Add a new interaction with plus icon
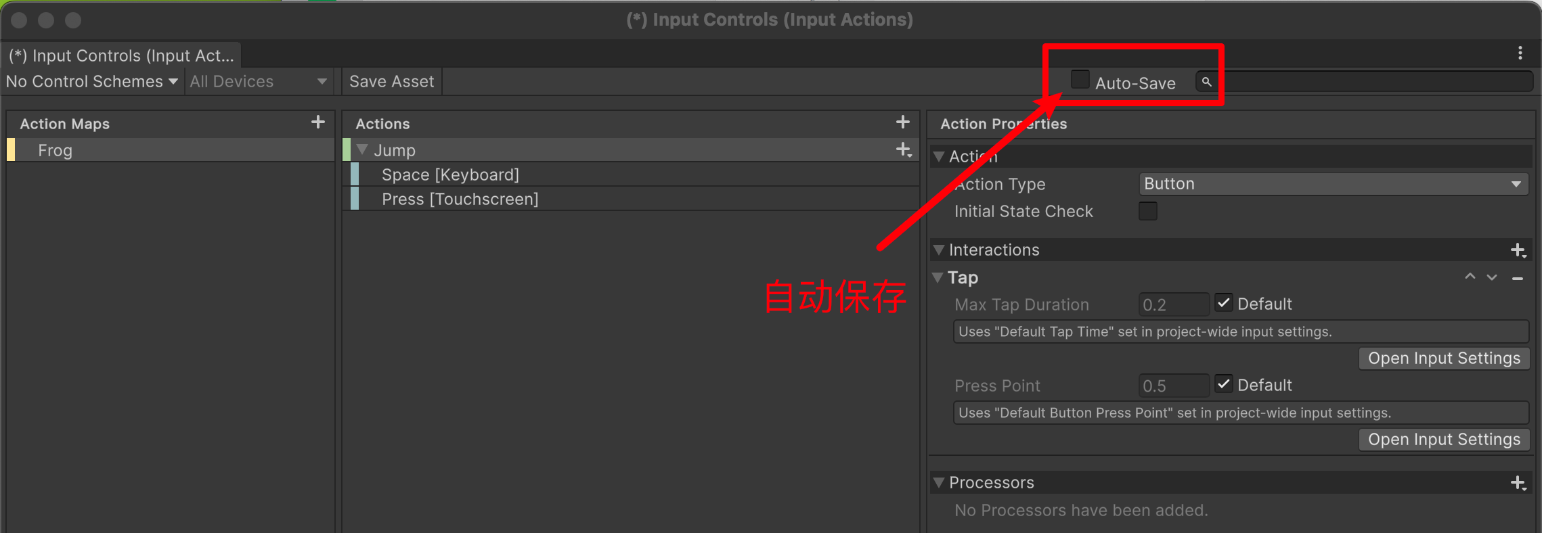 point(1518,250)
